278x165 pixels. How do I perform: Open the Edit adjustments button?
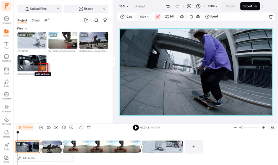[170, 17]
